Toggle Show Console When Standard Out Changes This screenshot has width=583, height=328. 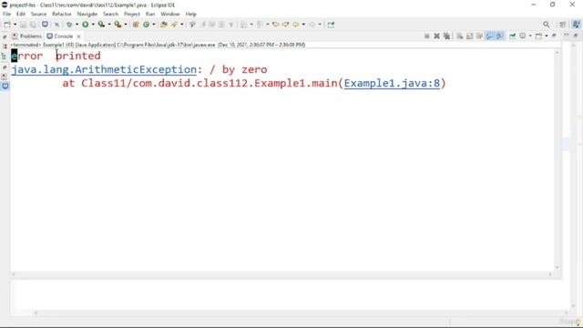(x=489, y=36)
